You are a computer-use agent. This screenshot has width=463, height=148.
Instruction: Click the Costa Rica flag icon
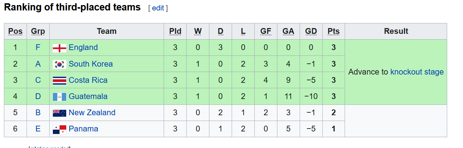tap(59, 80)
